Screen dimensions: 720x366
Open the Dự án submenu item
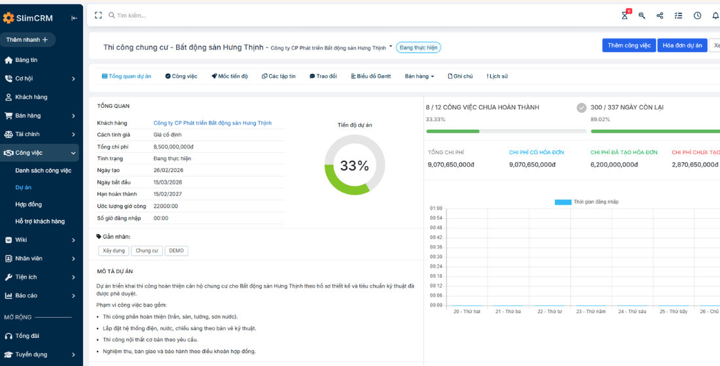coord(24,188)
